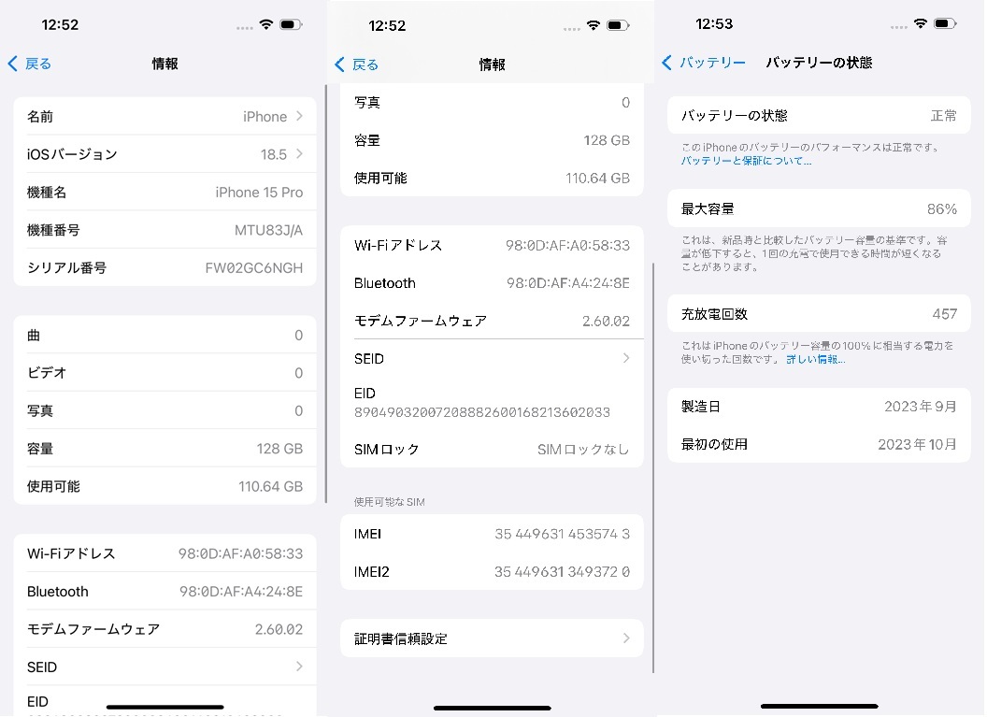Tap the 12:52 clock on the left screen

pos(60,24)
